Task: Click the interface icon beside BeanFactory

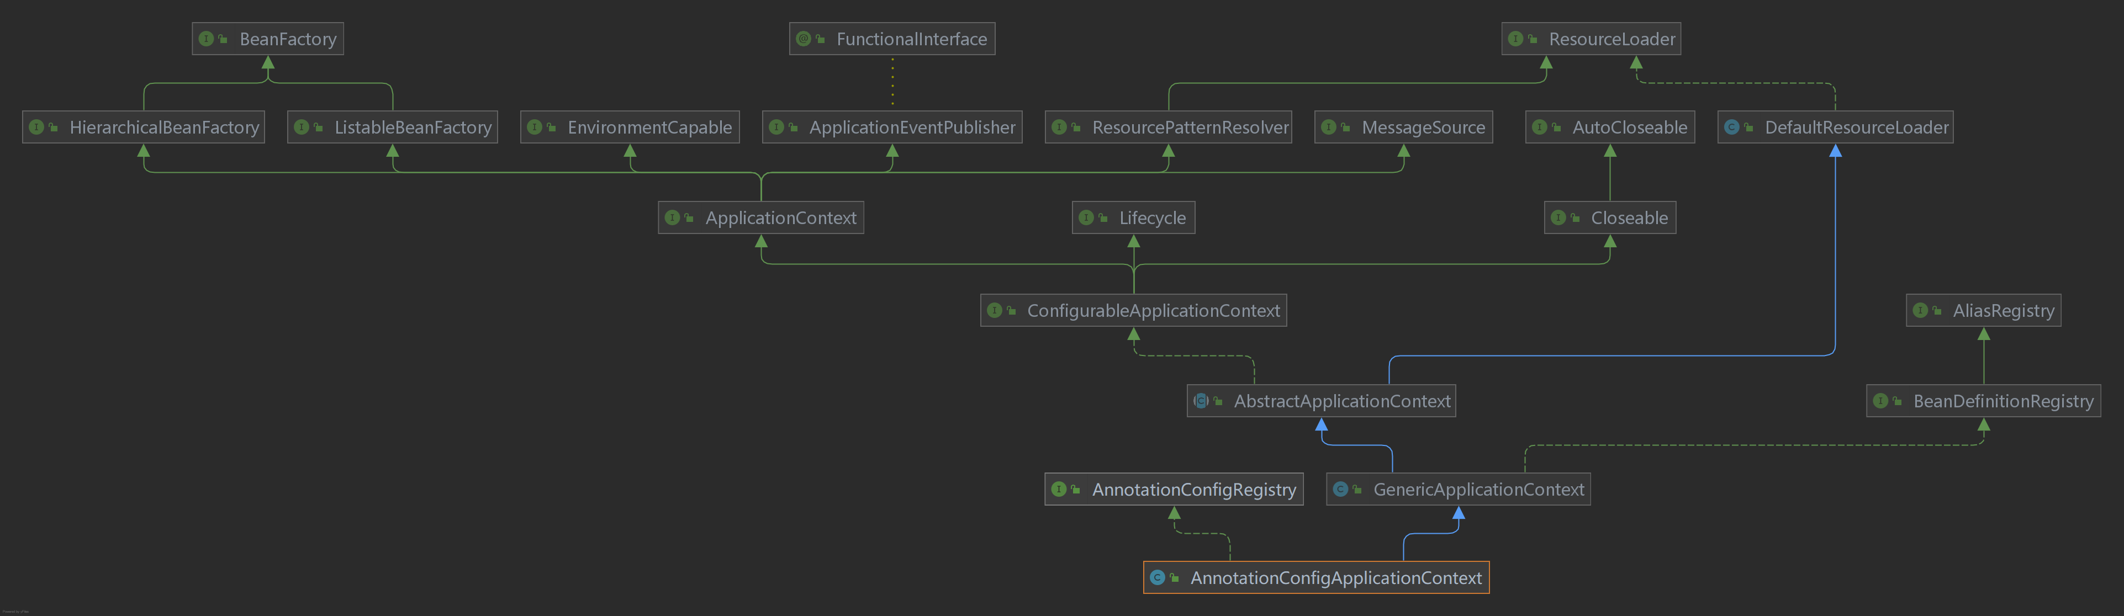Action: point(206,39)
